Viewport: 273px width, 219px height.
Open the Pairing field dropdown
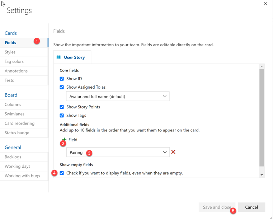point(118,152)
